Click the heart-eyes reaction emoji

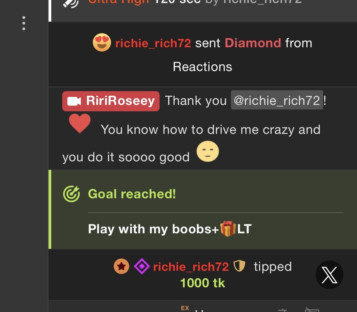102,42
